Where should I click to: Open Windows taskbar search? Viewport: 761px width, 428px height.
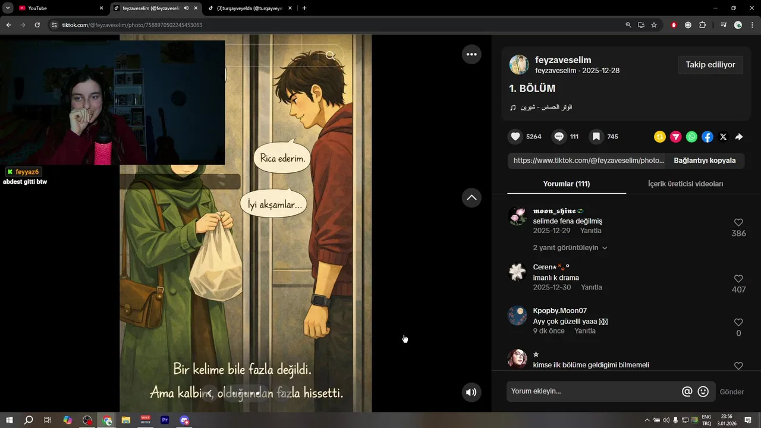coord(29,420)
